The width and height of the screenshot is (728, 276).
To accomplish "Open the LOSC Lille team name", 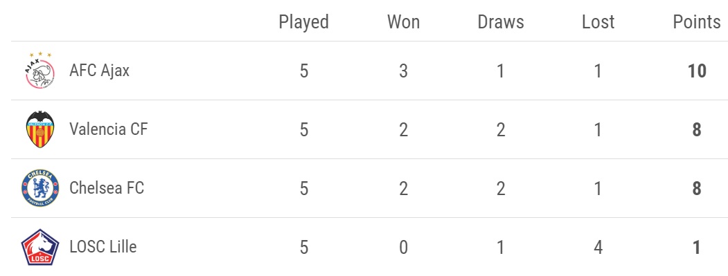I will point(103,247).
